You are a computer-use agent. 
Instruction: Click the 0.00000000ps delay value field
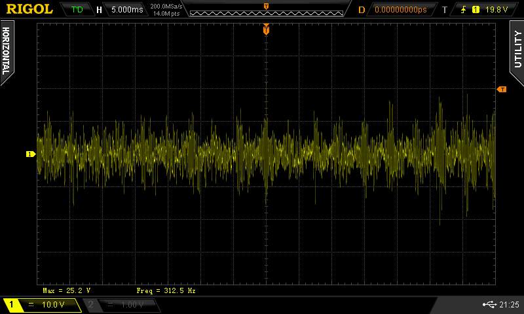pyautogui.click(x=400, y=10)
